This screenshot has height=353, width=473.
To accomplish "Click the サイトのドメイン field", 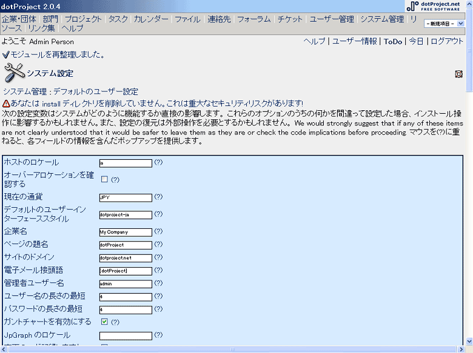I will 126,258.
